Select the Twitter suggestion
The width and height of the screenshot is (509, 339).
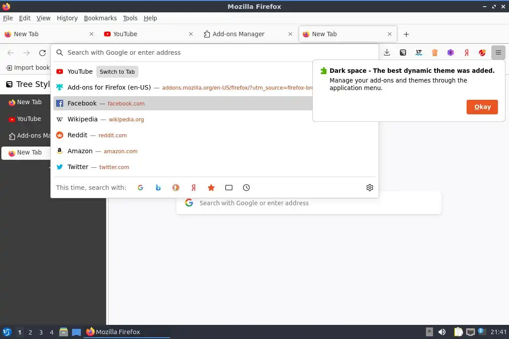214,167
